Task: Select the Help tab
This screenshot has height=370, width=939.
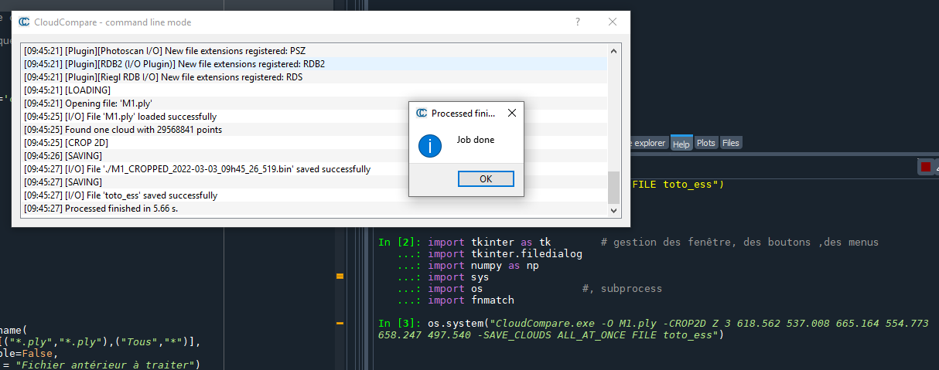Action: (681, 144)
